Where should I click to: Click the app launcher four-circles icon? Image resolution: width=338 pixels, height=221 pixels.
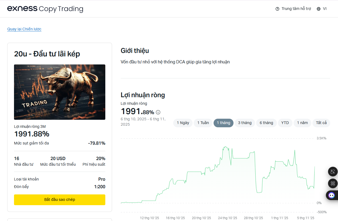coord(333,183)
